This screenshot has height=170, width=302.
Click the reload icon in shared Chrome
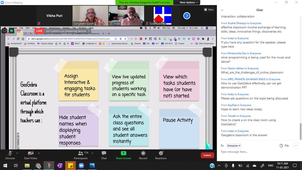pyautogui.click(x=18, y=39)
